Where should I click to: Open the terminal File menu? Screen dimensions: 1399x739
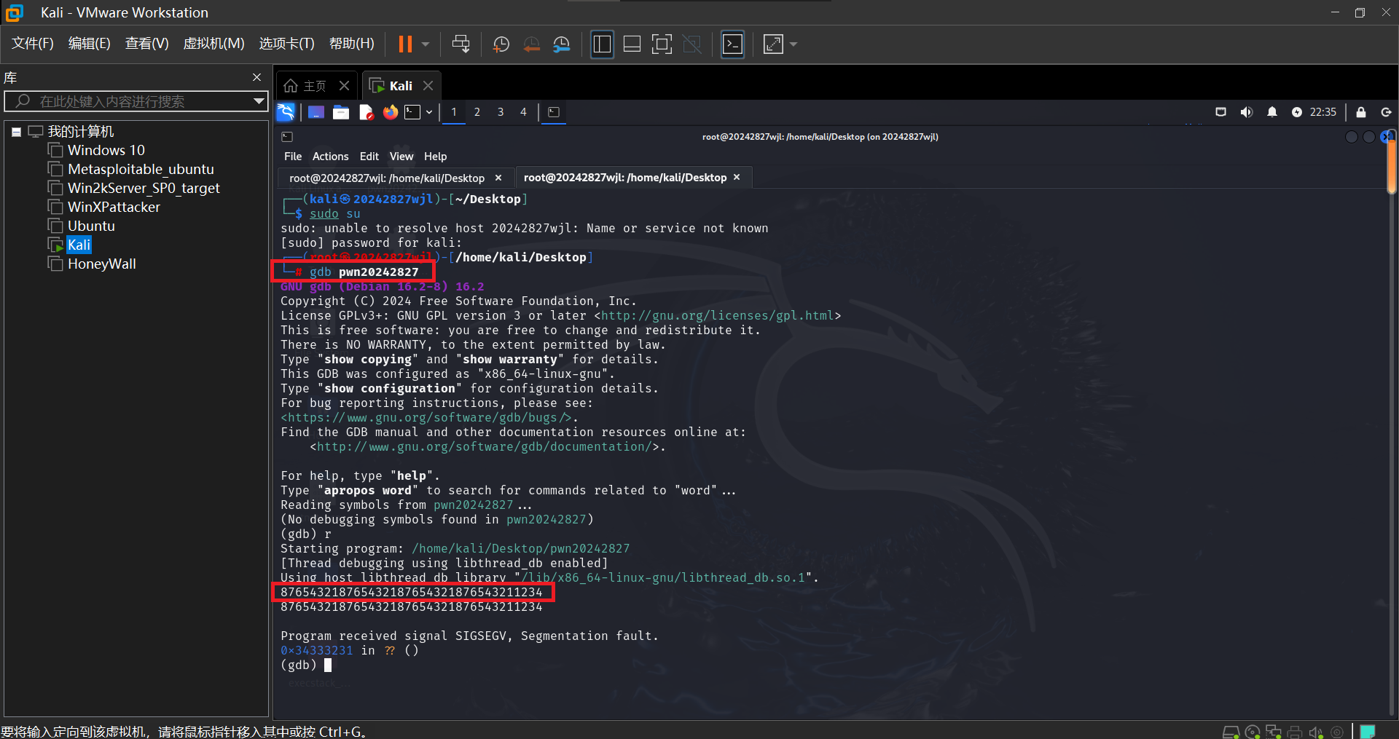tap(293, 157)
